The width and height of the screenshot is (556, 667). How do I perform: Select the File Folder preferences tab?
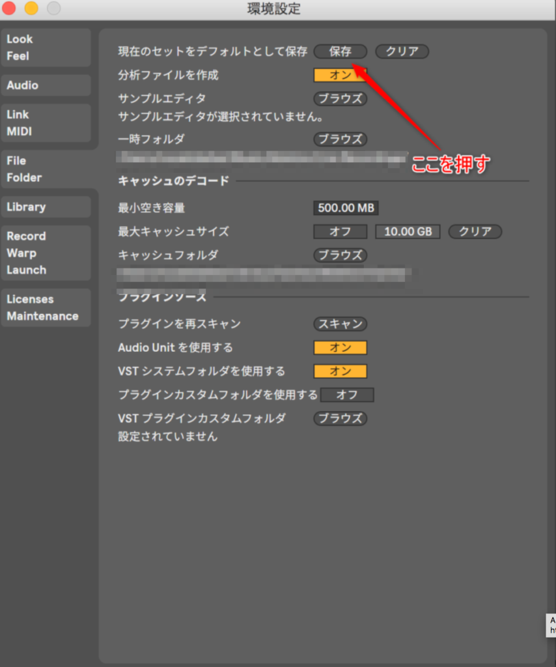pos(46,169)
